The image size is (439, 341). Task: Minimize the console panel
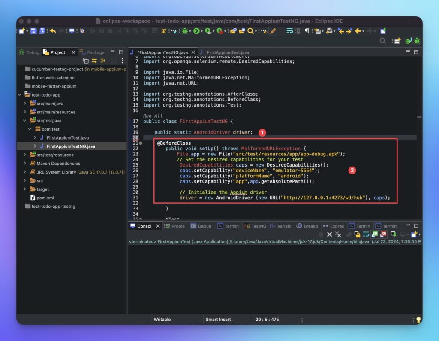[408, 225]
